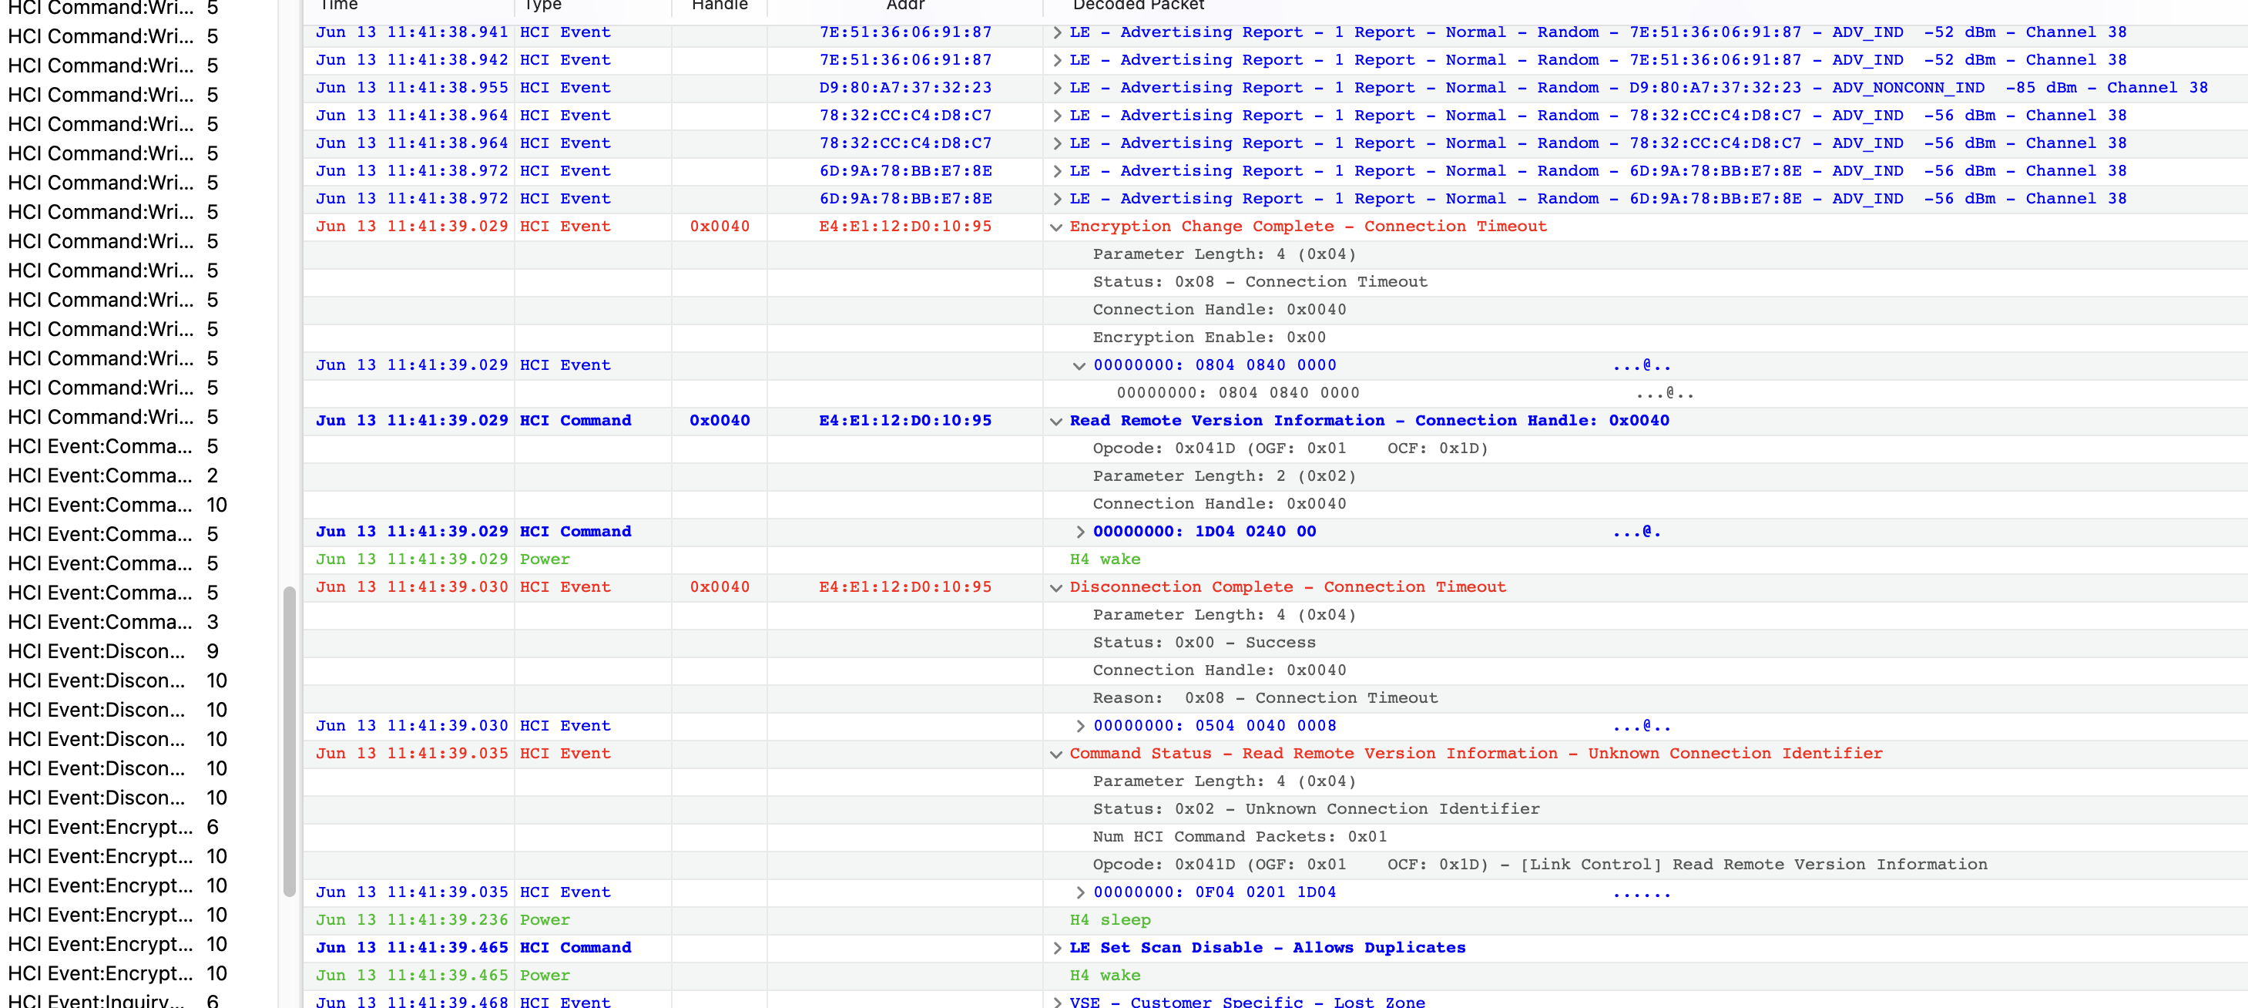Image resolution: width=2248 pixels, height=1008 pixels.
Task: Select the HCI Event:Inquiry sidebar item
Action: 96,1000
